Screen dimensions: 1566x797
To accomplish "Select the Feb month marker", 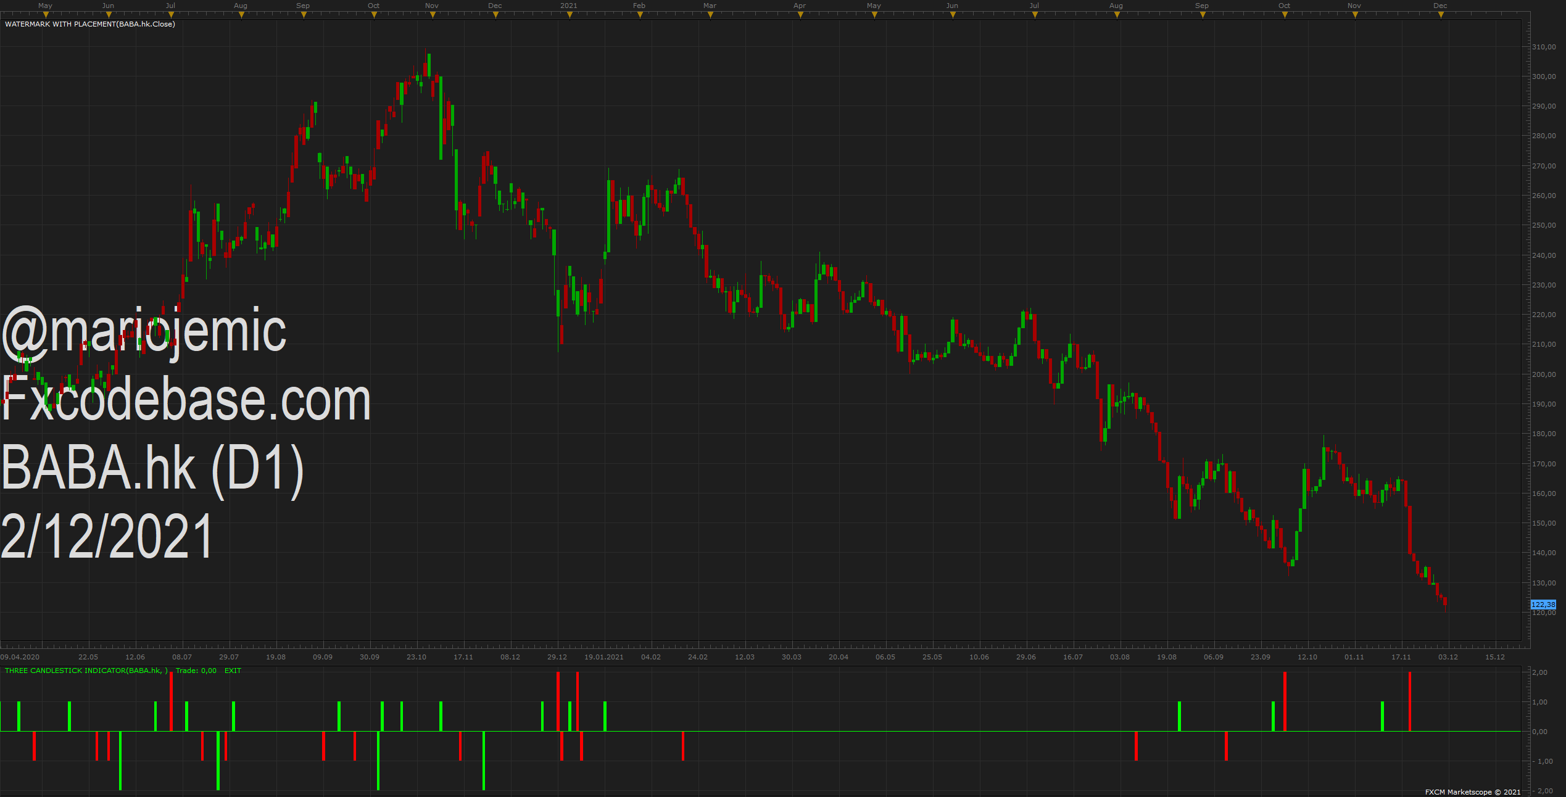I will click(639, 6).
